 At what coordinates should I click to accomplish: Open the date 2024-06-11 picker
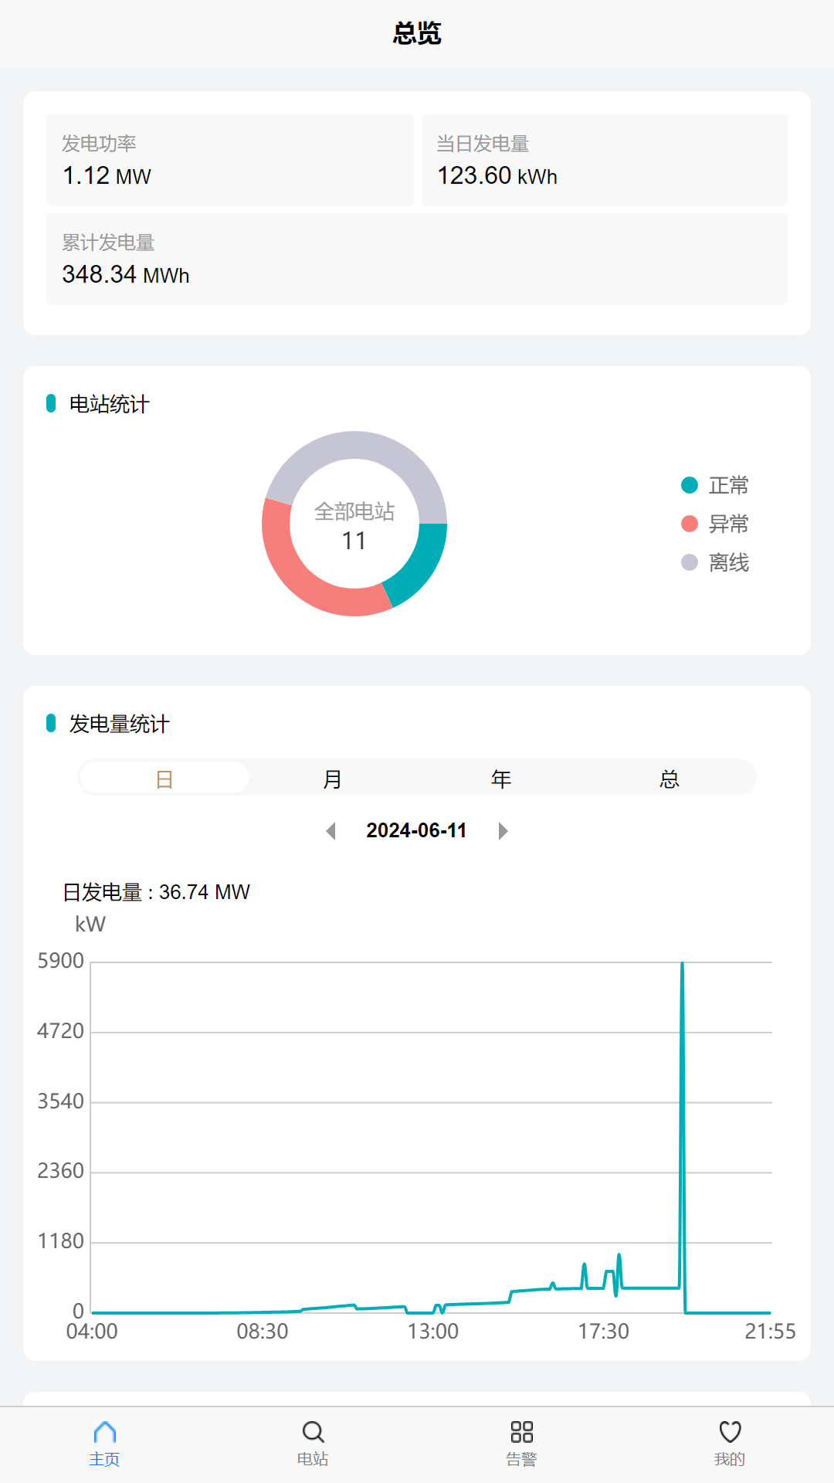[416, 831]
